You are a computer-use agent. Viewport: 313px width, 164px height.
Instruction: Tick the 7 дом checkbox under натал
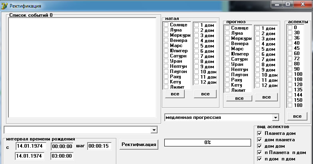(196, 56)
